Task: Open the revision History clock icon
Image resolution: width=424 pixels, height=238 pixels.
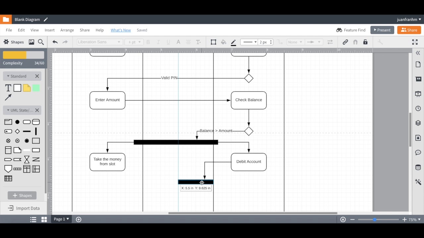Action: coord(418,108)
